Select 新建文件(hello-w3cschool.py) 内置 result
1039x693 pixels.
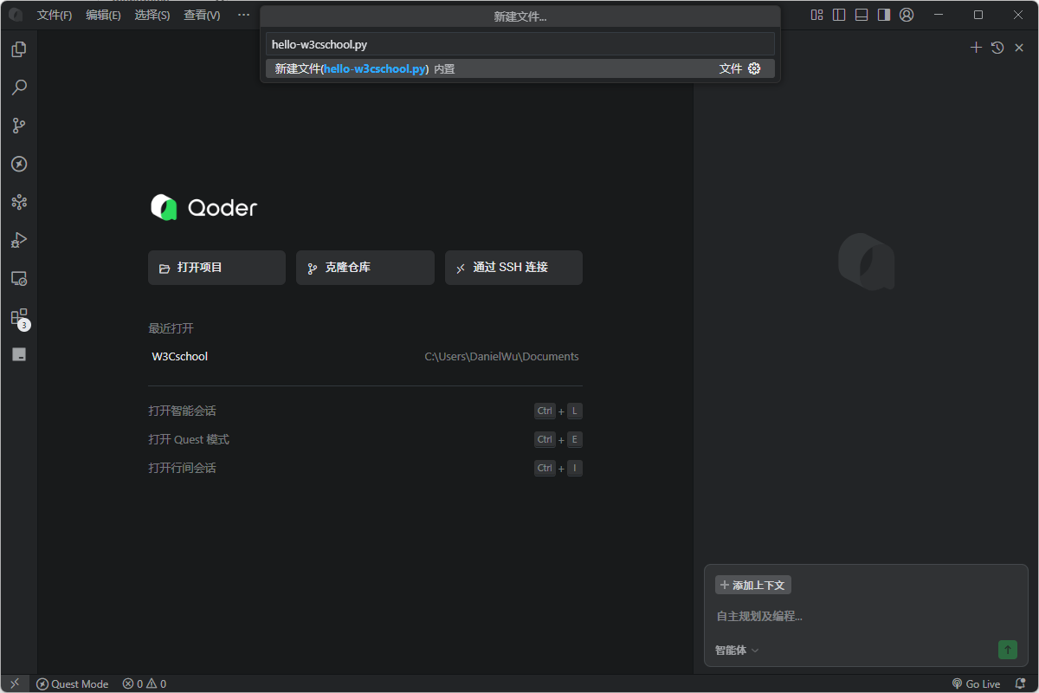tap(520, 68)
